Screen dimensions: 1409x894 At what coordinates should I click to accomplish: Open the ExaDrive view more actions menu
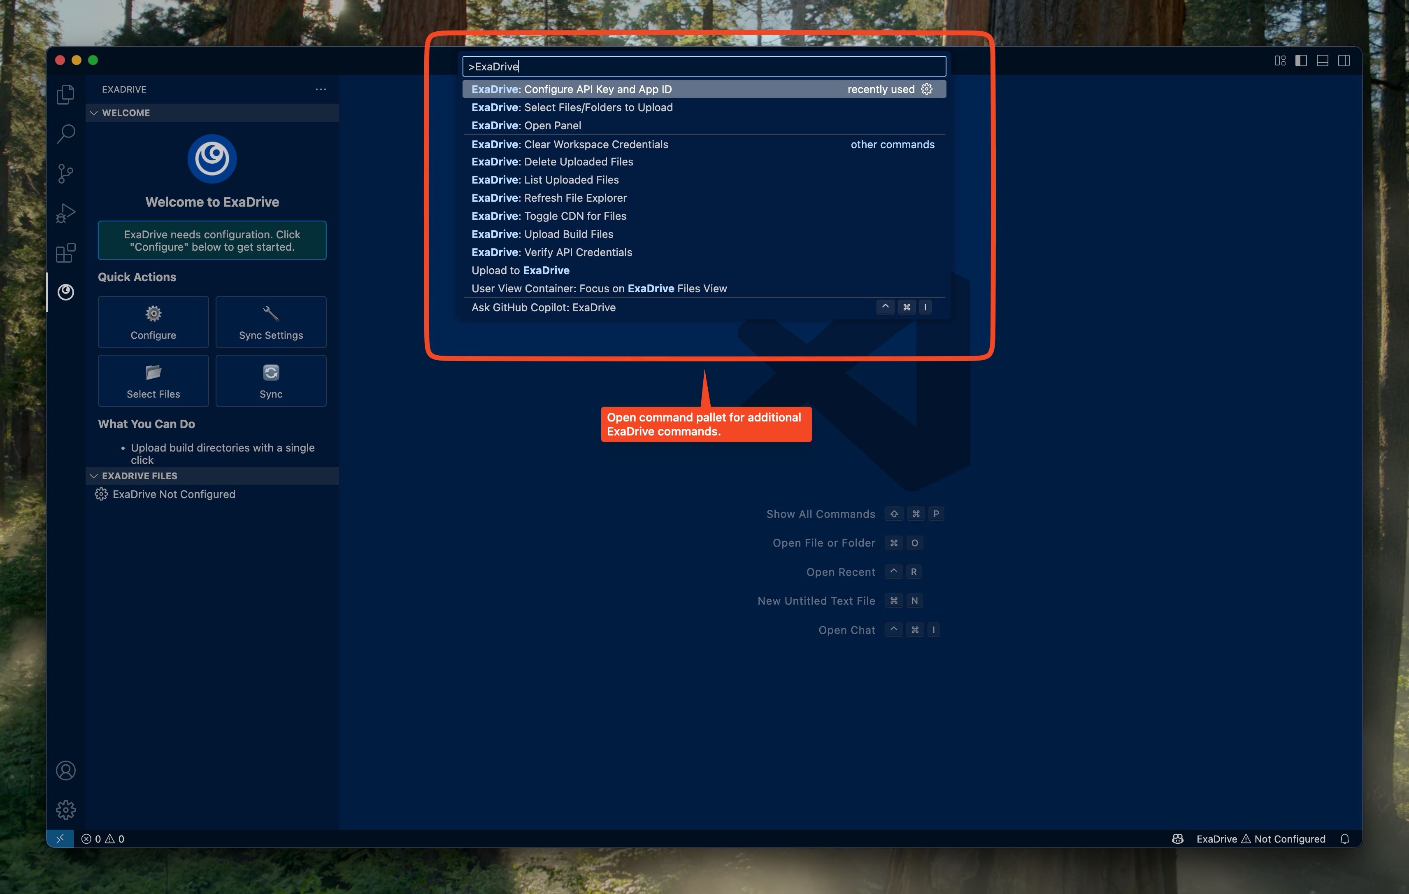[321, 89]
